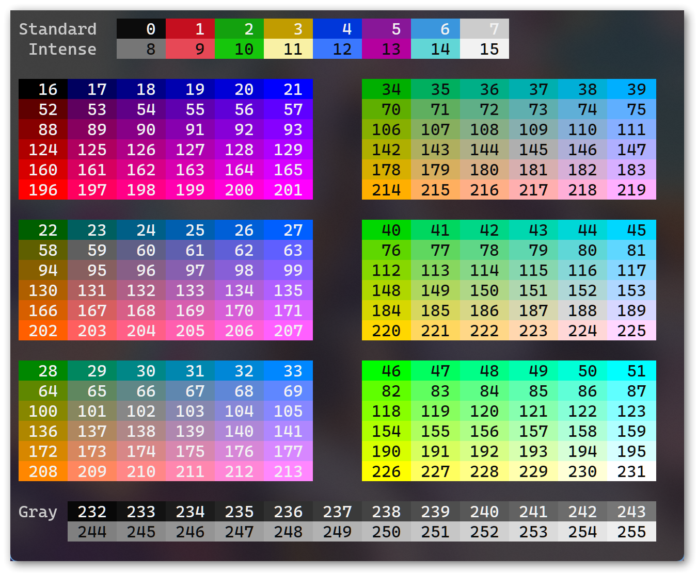Click the sky blue cell labeled 39
The width and height of the screenshot is (697, 574).
click(x=631, y=89)
